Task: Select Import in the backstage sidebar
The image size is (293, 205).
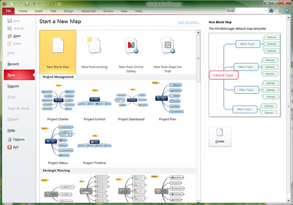Action: tap(13, 86)
